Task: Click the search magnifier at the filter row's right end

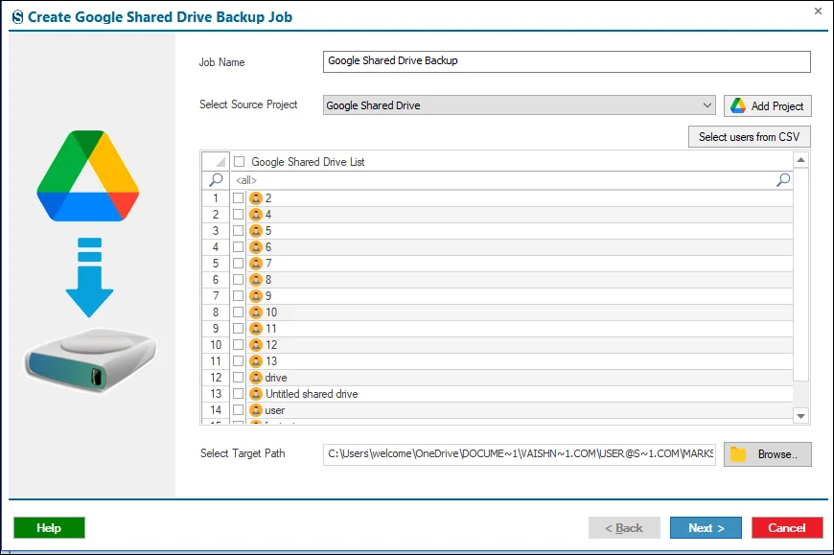Action: pos(783,179)
